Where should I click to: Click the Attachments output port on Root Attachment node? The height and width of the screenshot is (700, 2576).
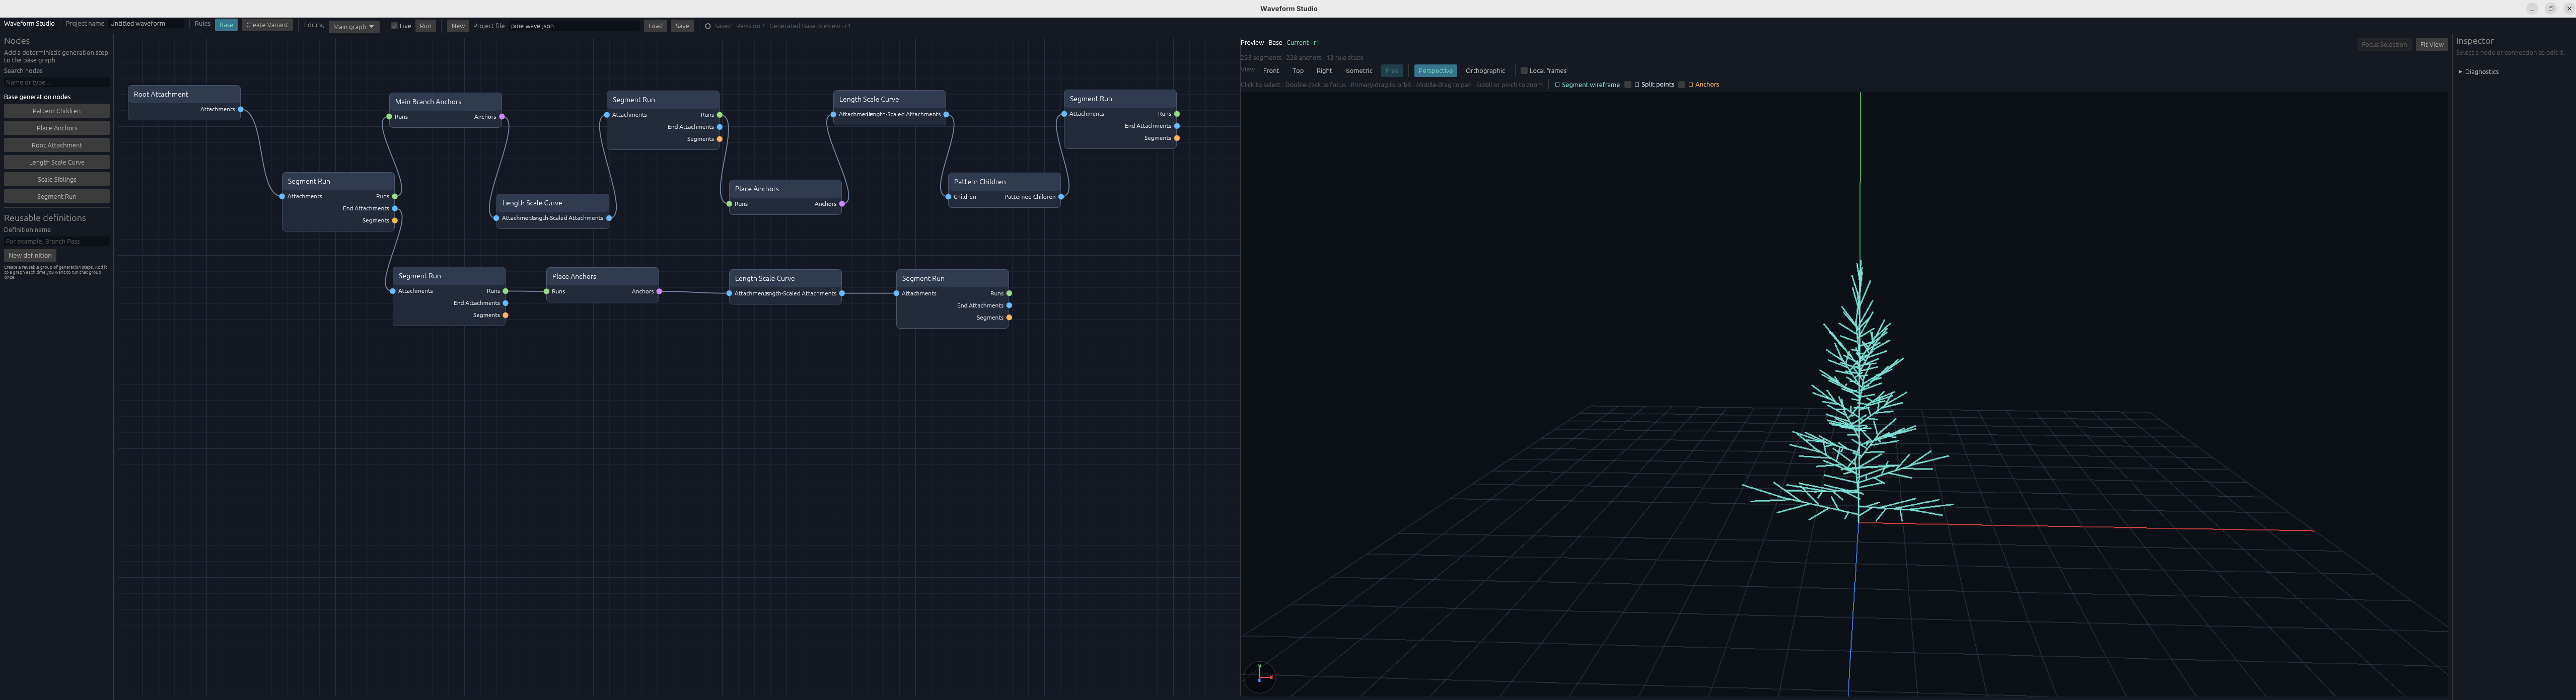pos(241,109)
